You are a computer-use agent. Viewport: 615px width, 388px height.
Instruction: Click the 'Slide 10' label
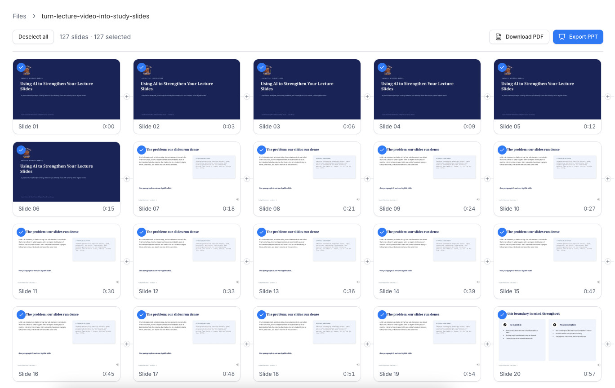(x=509, y=209)
